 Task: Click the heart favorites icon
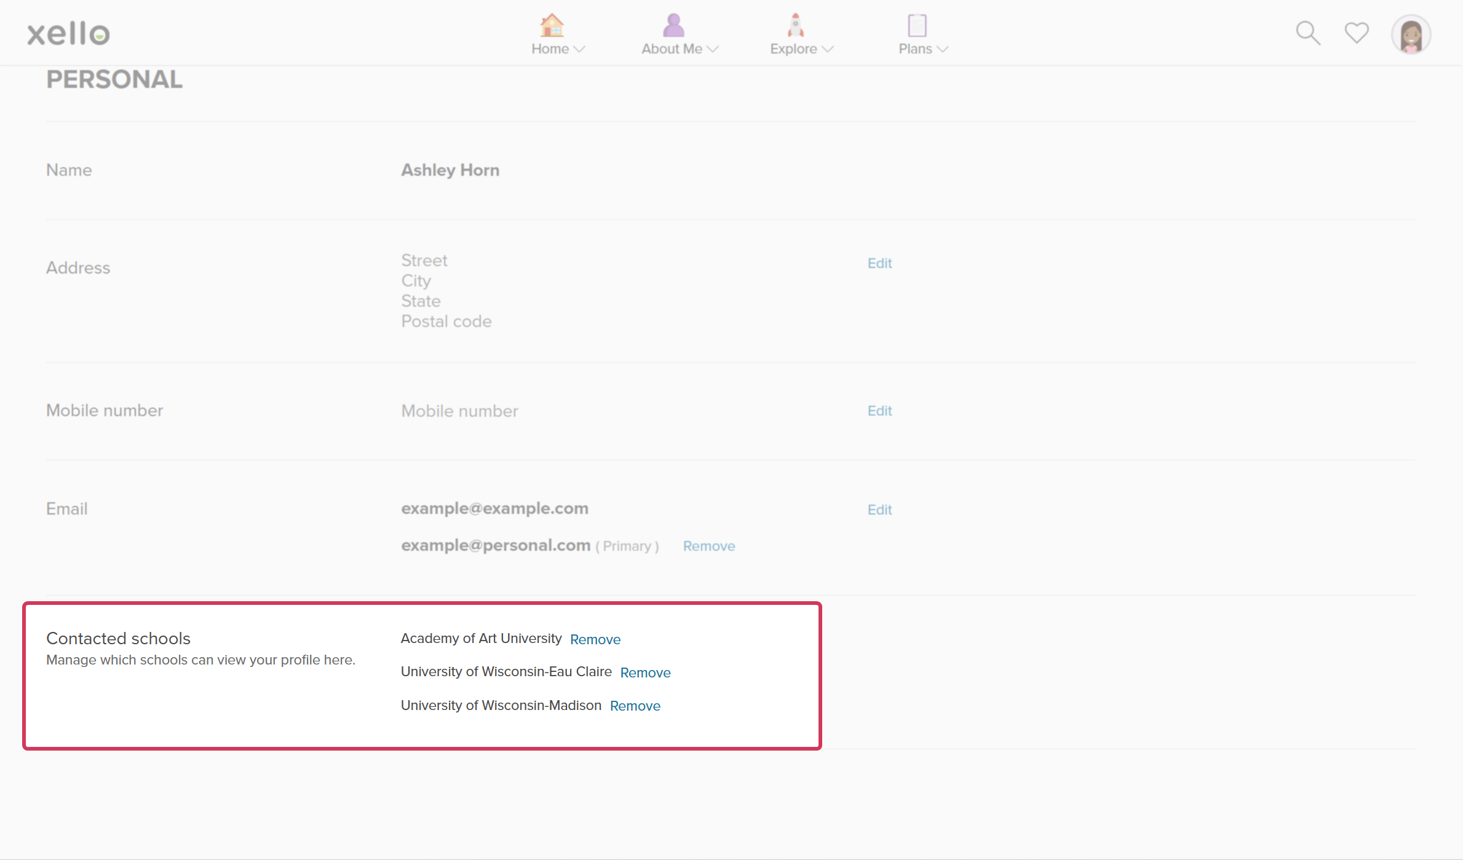pos(1356,33)
